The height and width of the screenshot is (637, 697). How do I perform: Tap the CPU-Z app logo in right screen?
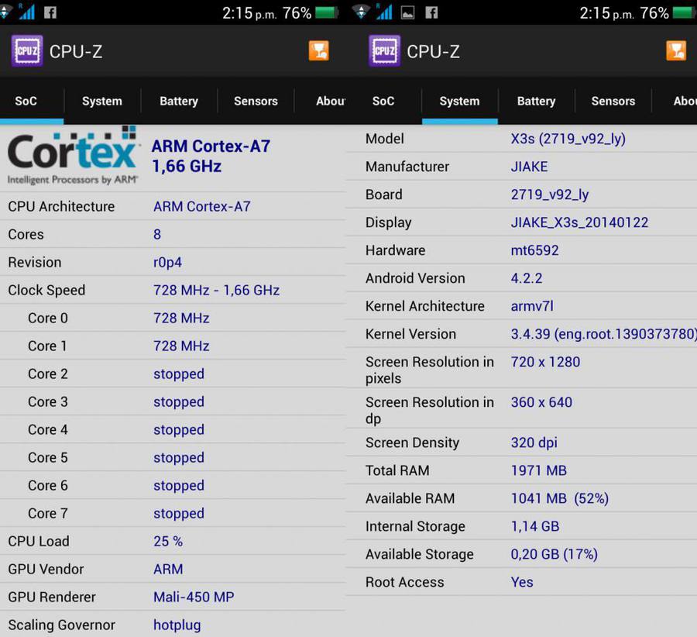384,51
